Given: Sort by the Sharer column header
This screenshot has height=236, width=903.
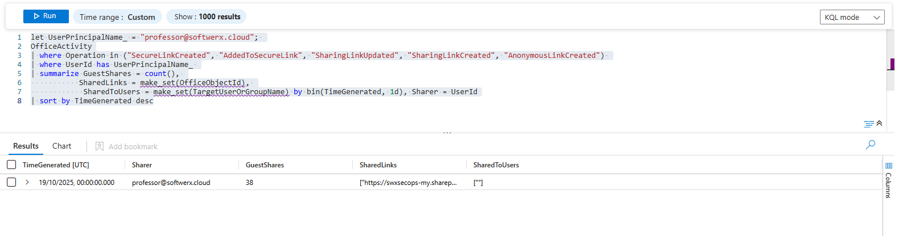Looking at the screenshot, I should pos(142,165).
